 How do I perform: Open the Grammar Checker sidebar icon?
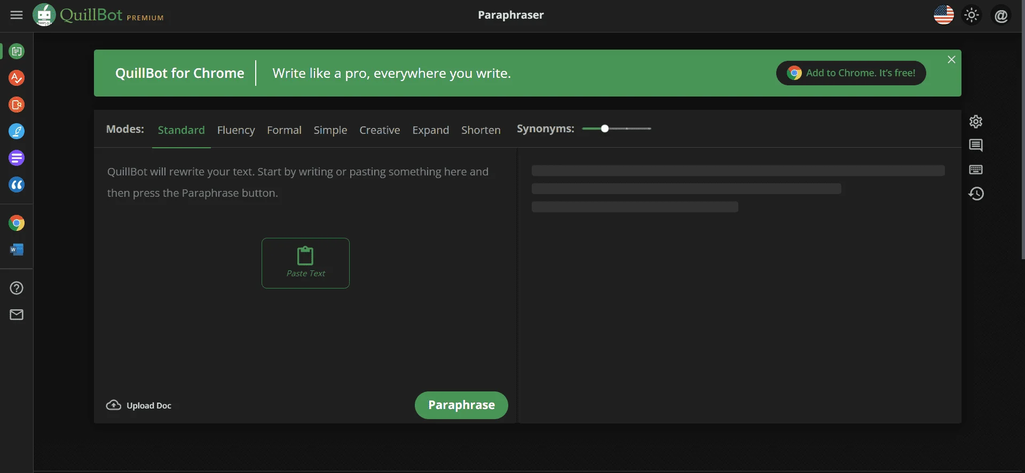pyautogui.click(x=17, y=78)
